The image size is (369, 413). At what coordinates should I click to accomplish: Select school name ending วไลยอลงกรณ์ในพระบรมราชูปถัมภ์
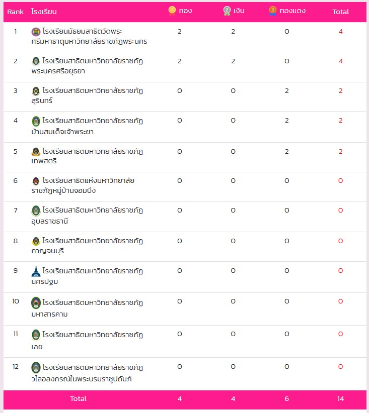pos(87,373)
